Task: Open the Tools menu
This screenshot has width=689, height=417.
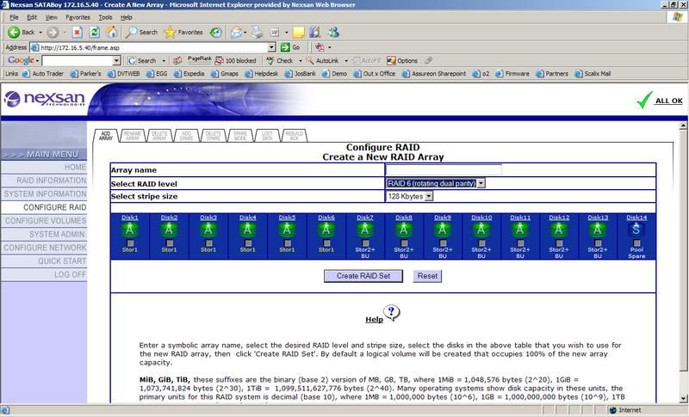Action: point(105,17)
